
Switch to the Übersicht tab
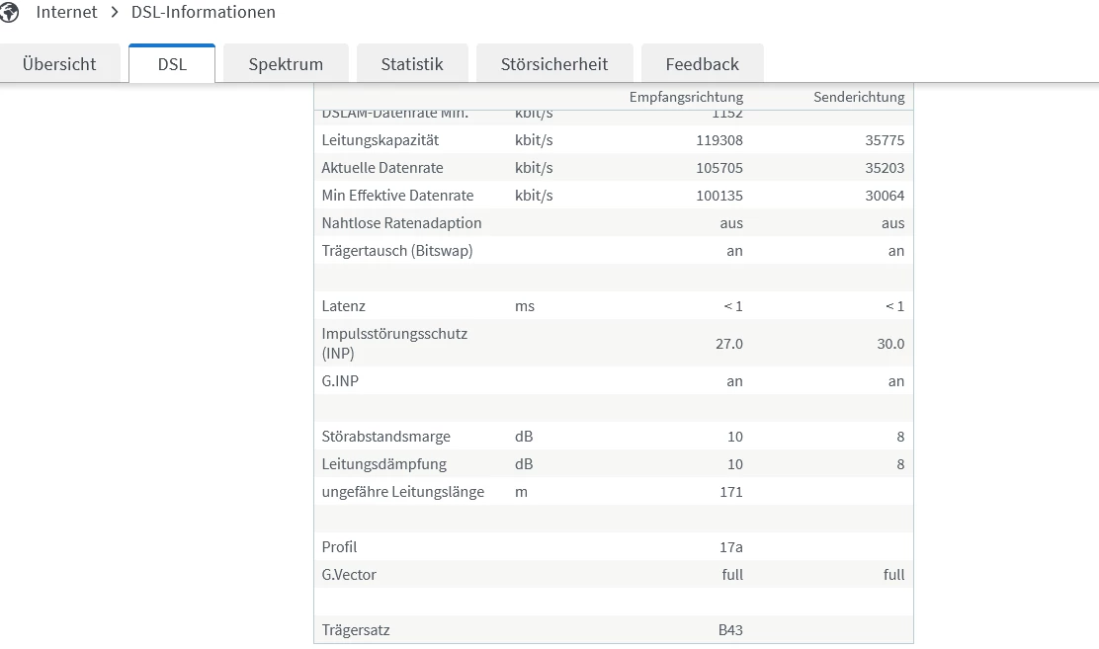[x=59, y=64]
